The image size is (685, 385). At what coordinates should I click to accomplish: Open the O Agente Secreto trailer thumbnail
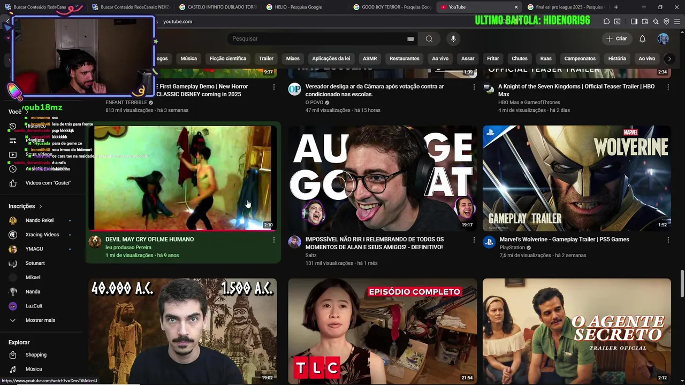[x=576, y=331]
